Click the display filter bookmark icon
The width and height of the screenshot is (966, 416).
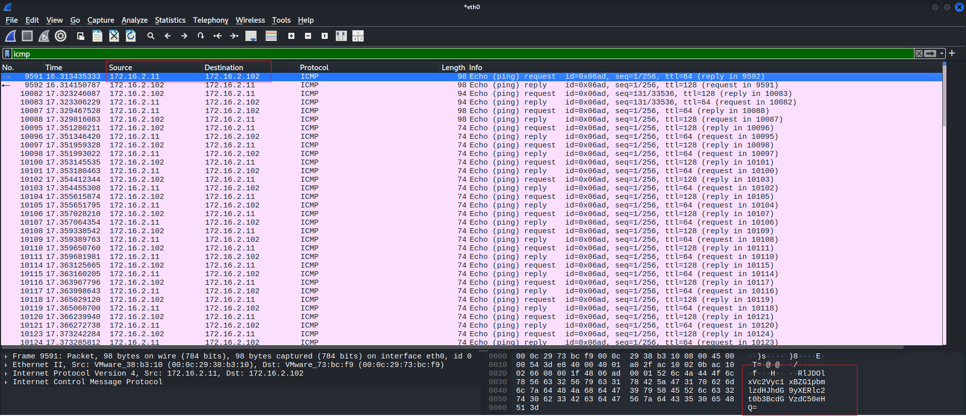click(x=7, y=54)
